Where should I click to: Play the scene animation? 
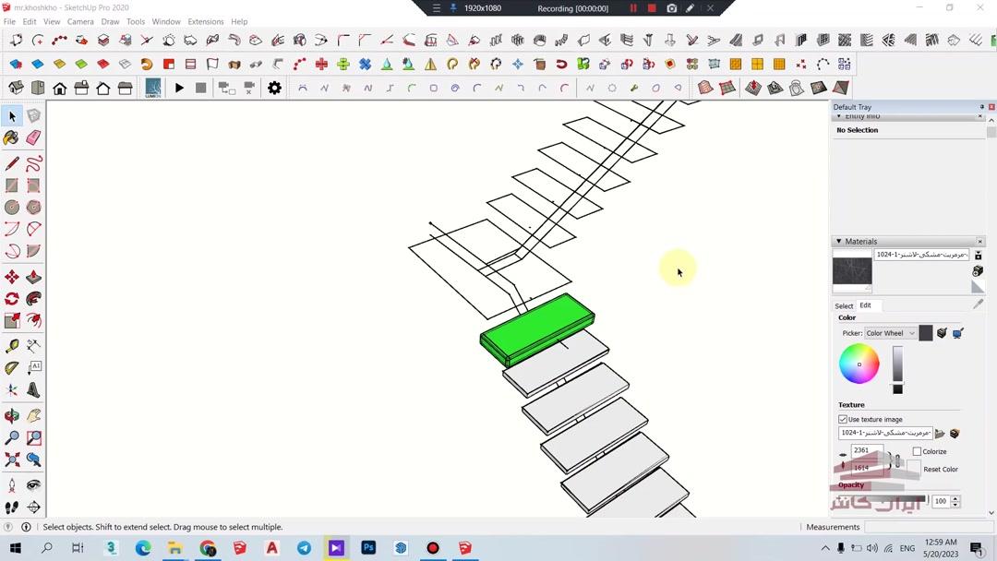click(x=179, y=88)
